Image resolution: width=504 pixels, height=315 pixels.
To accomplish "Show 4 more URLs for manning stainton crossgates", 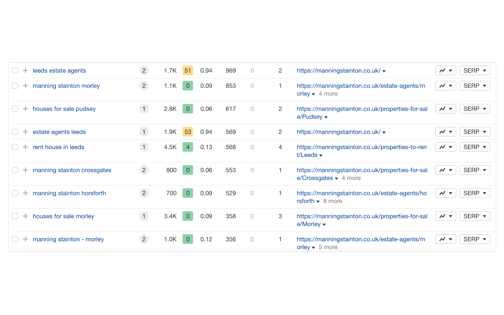I will tap(351, 178).
